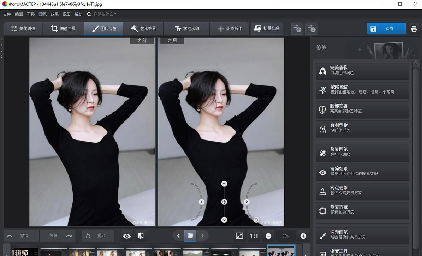Open the 身材塑形 body shaping tool
The width and height of the screenshot is (422, 256).
pyautogui.click(x=363, y=129)
